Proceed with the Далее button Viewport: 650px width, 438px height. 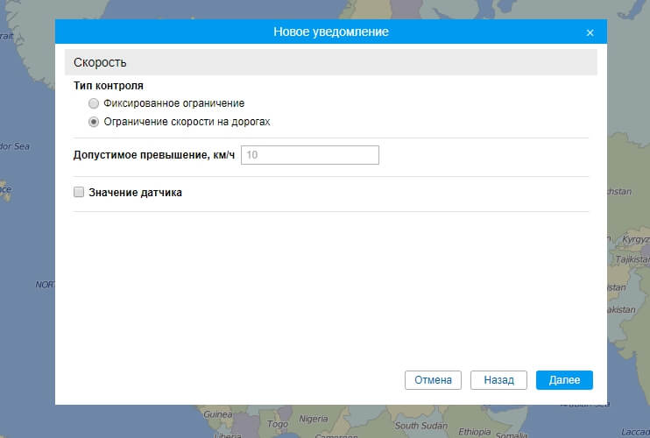(564, 380)
